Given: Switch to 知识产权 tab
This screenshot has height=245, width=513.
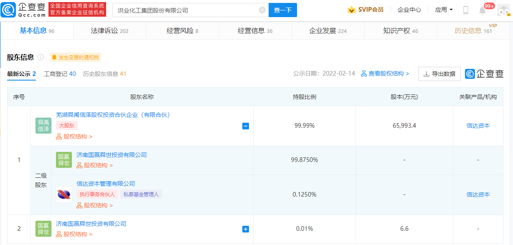Looking at the screenshot, I should pos(401,31).
